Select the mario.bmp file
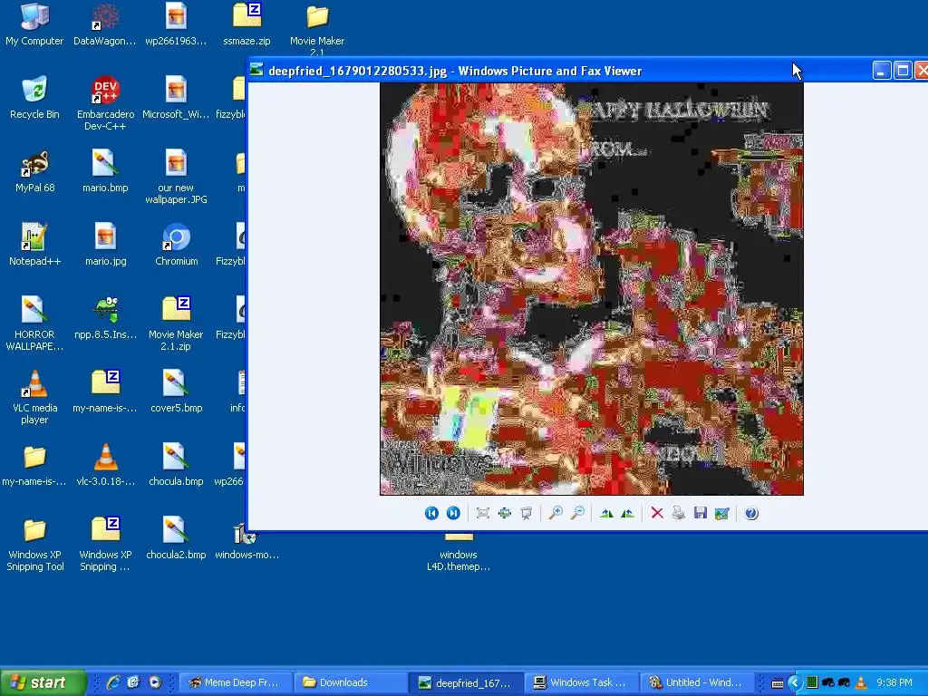The height and width of the screenshot is (696, 928). [x=105, y=171]
